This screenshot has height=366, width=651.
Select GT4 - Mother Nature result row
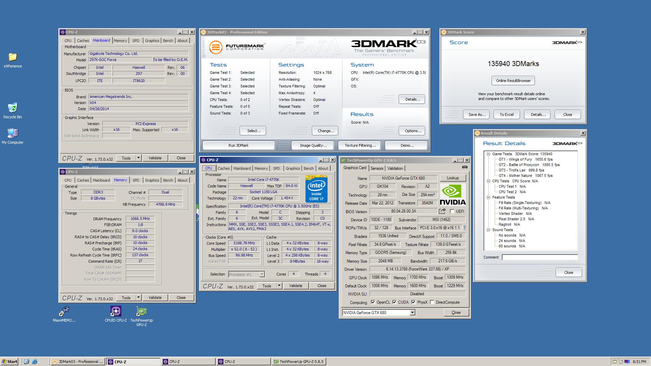[525, 176]
